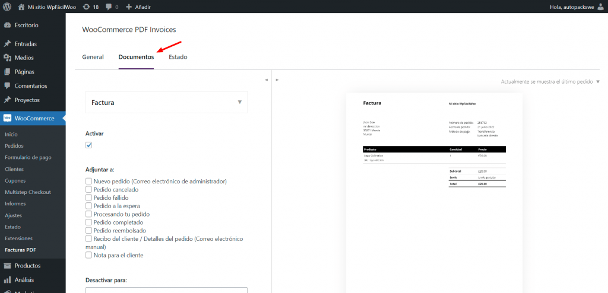Click the Comentarios sidebar icon
The width and height of the screenshot is (608, 293).
(7, 86)
